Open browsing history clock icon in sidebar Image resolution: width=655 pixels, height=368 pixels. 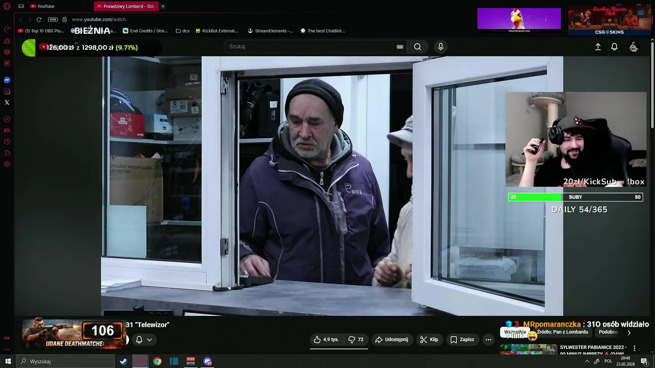click(x=7, y=142)
